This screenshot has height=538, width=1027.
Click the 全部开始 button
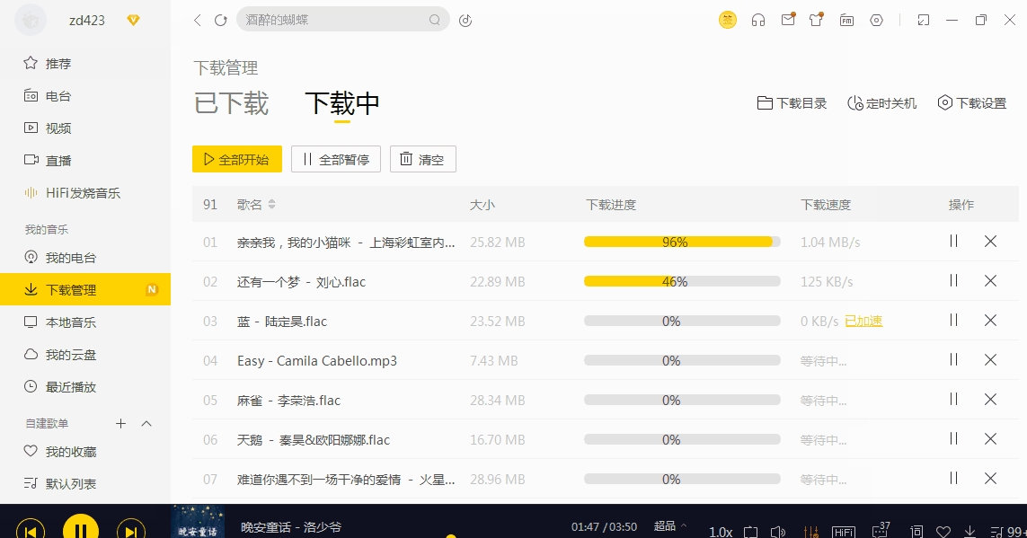tap(237, 159)
